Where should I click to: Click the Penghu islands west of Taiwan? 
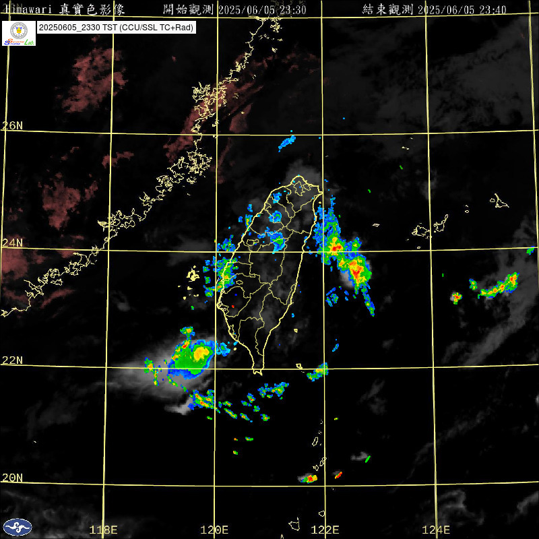(193, 274)
